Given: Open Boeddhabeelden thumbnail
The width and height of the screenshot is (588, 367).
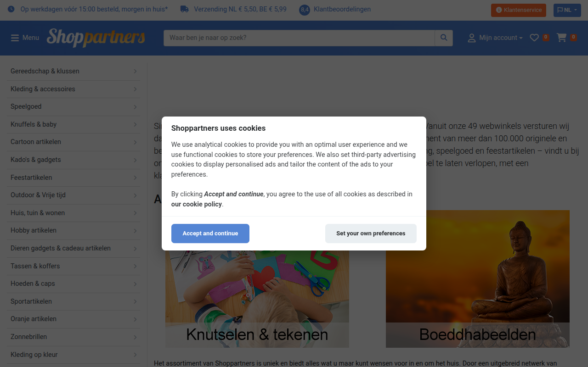Looking at the screenshot, I should coord(478,279).
